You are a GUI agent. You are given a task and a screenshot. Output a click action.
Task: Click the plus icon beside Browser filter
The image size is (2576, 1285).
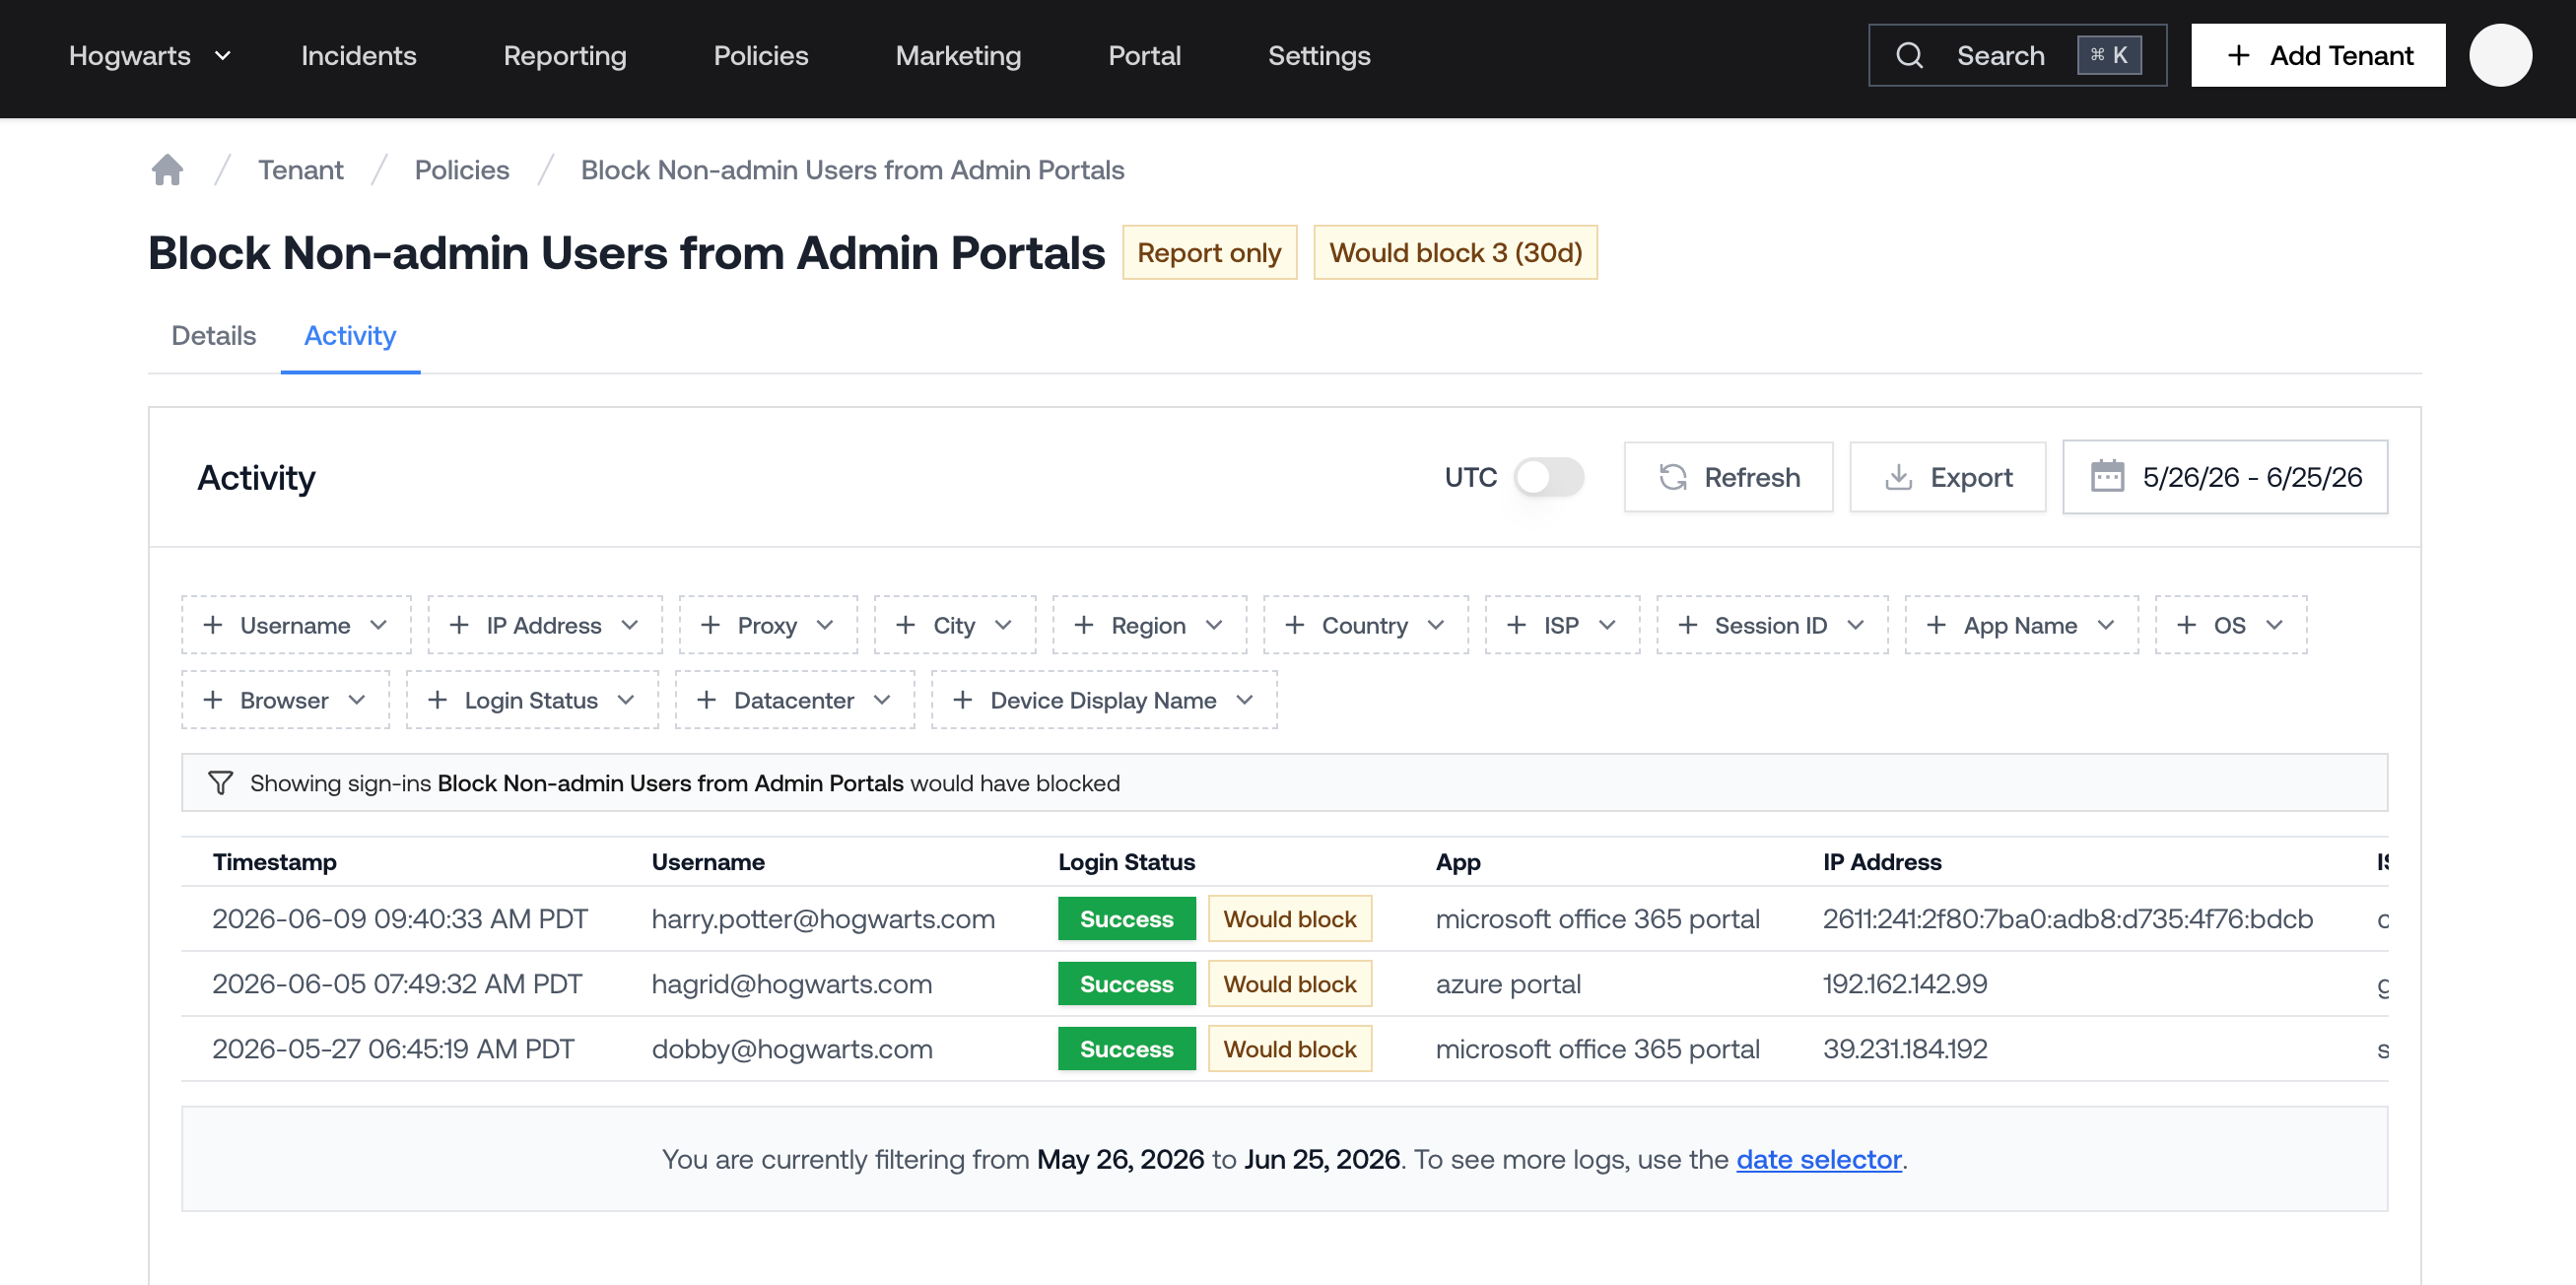coord(212,700)
